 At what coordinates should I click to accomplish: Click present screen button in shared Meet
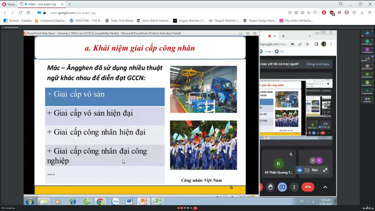pos(282,187)
